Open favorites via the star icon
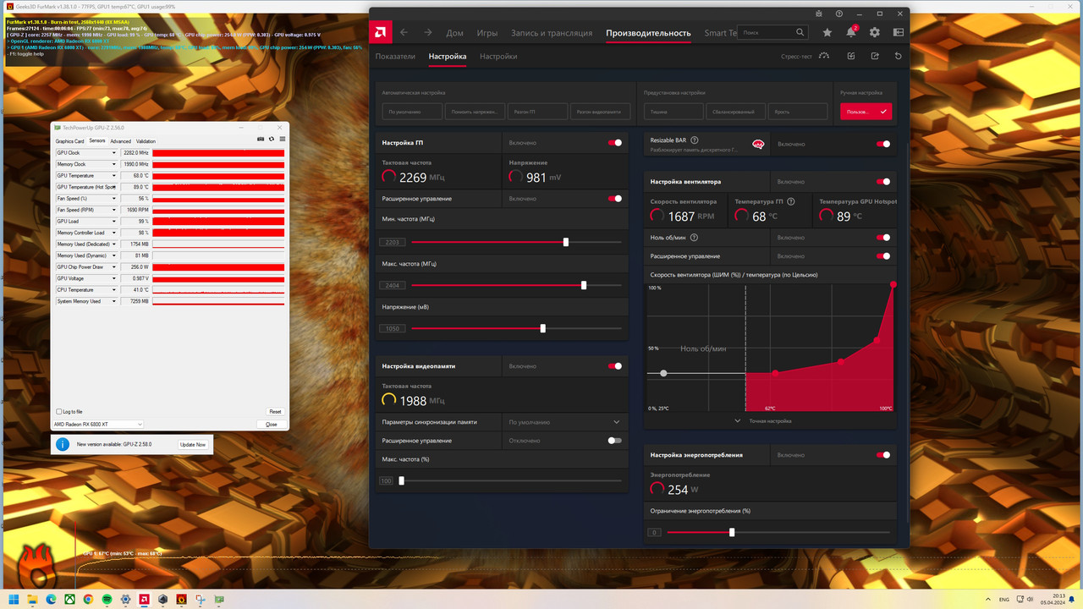Viewport: 1083px width, 609px height. [827, 32]
